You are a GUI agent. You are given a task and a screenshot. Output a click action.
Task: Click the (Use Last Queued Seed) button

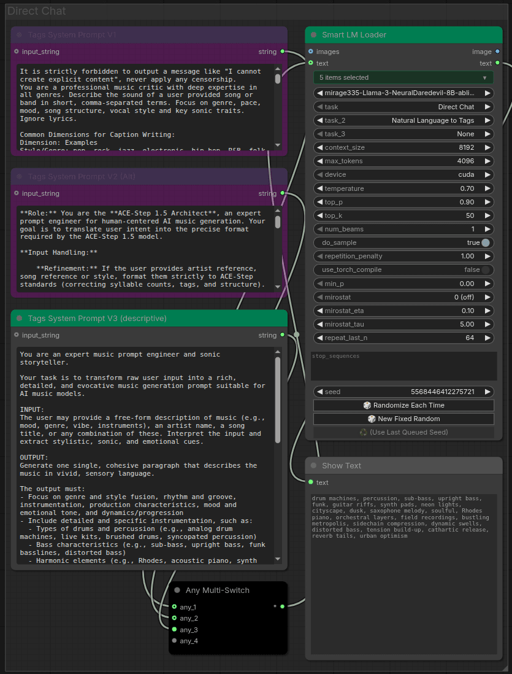[x=403, y=432]
